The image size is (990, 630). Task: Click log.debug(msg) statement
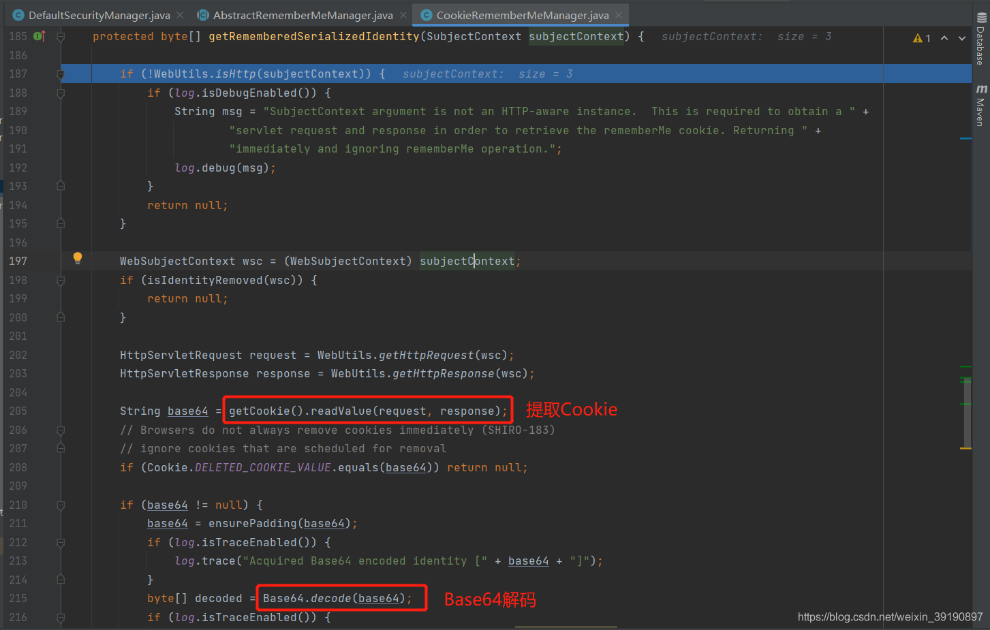point(226,168)
